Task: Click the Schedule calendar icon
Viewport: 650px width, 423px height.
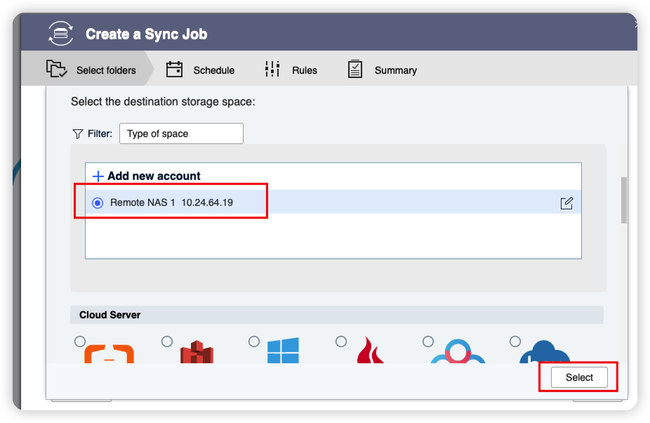Action: pyautogui.click(x=174, y=69)
